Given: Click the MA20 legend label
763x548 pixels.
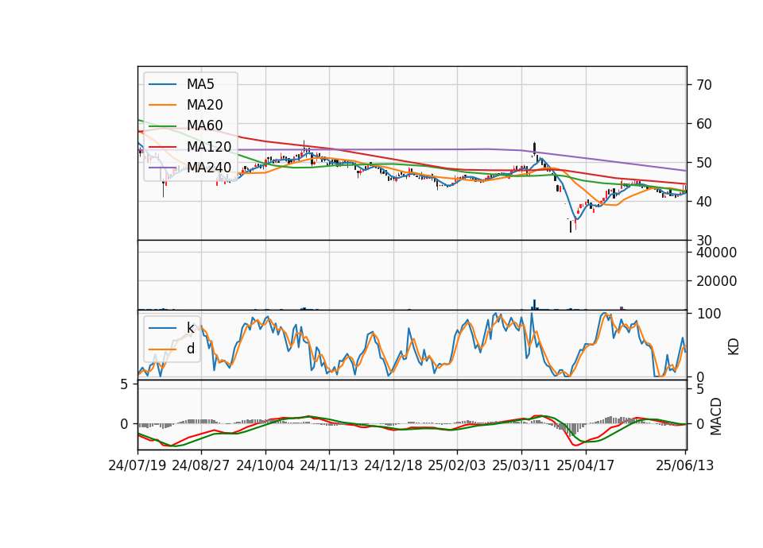Looking at the screenshot, I should point(204,105).
